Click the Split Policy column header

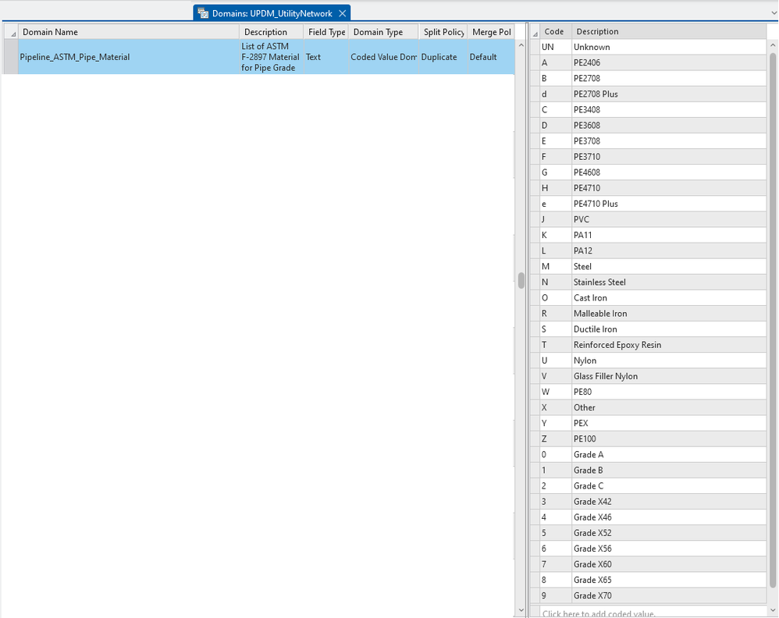(443, 32)
